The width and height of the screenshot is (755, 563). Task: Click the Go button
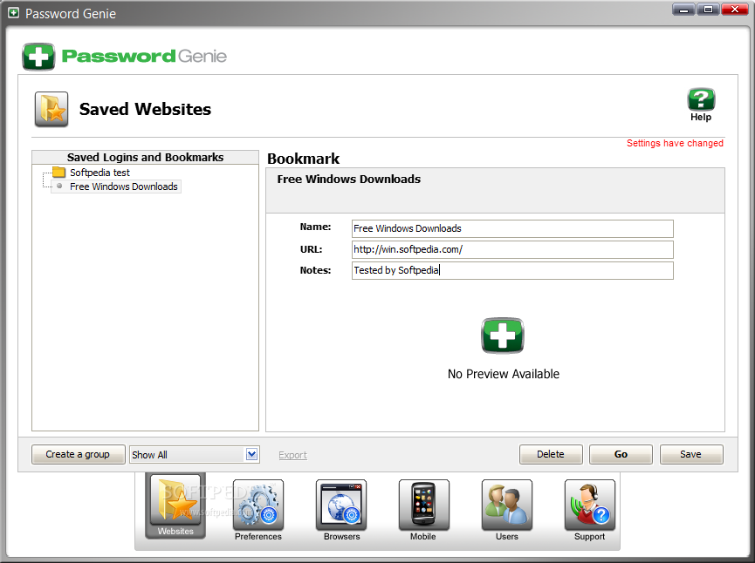click(621, 454)
